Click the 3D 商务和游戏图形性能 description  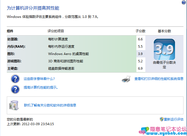tap(66, 61)
